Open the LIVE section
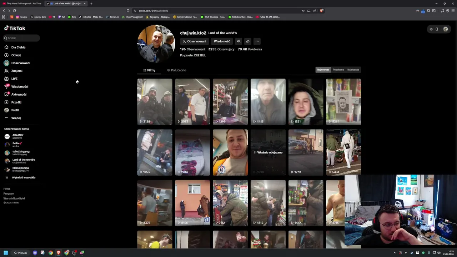This screenshot has height=257, width=457. click(11, 79)
